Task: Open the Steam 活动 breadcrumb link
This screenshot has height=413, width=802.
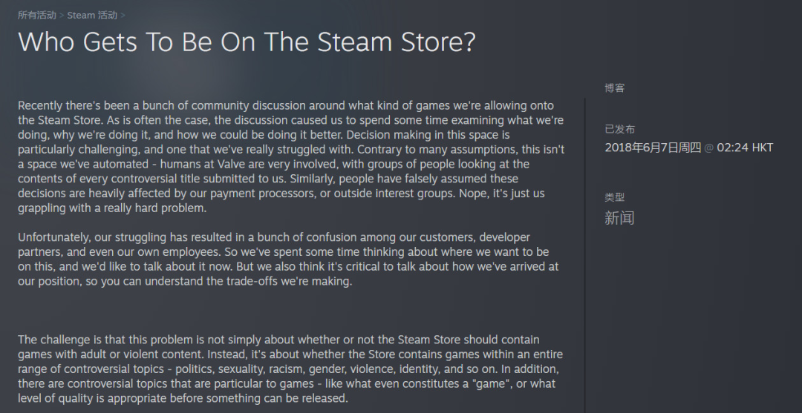Action: 92,16
